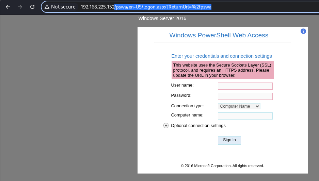Click the 'Computer name:' label
This screenshot has height=181, width=319.
pos(187,115)
